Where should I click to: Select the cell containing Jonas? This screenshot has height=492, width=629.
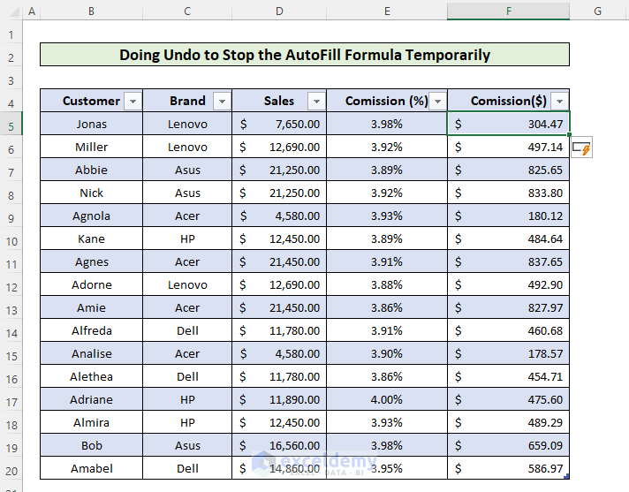click(91, 125)
